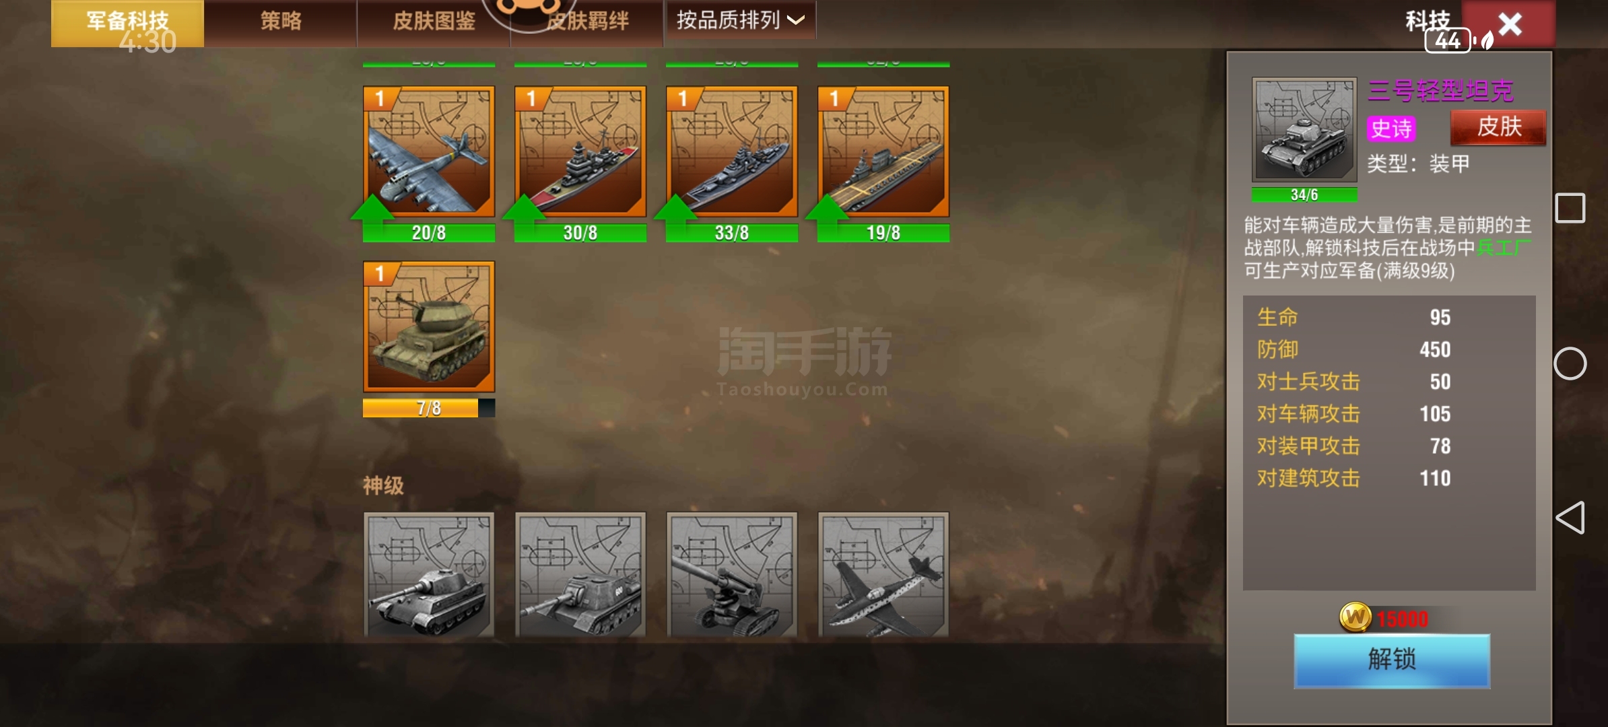Viewport: 1608px width, 727px height.
Task: Select the battleship card showing 30/8
Action: coord(580,151)
